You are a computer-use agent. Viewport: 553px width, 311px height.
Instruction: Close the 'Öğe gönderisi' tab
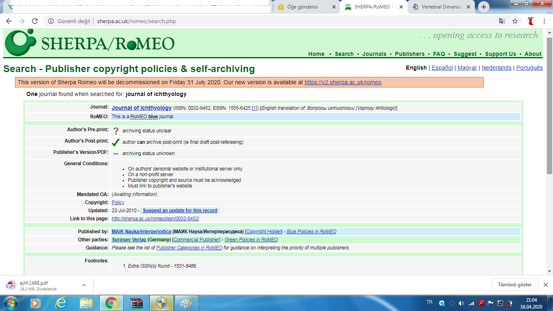pos(334,7)
